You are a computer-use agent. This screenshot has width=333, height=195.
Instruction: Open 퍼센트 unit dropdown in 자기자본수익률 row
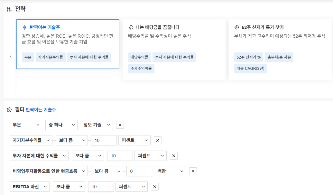[134, 140]
